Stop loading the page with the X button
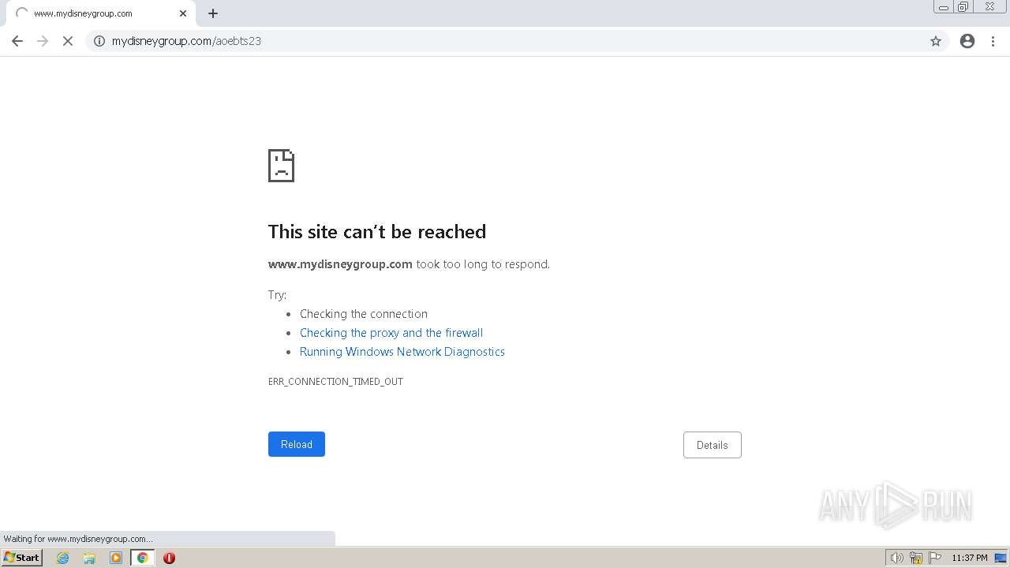 click(68, 41)
